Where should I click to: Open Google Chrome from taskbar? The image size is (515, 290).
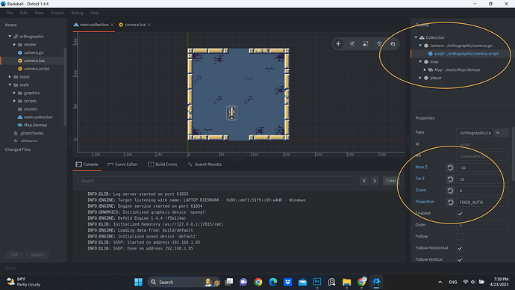[x=258, y=282]
